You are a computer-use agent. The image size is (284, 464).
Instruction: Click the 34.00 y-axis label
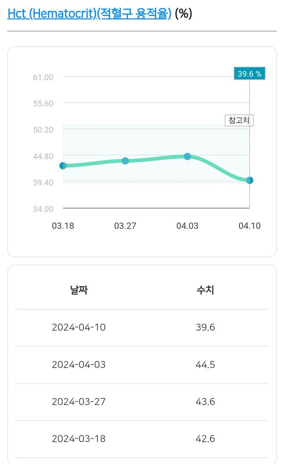coord(43,209)
